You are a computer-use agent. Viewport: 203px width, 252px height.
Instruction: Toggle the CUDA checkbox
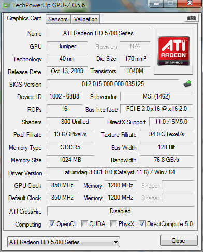[84, 223]
